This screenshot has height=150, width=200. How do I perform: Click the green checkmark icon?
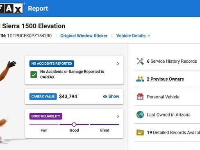tap(34, 75)
